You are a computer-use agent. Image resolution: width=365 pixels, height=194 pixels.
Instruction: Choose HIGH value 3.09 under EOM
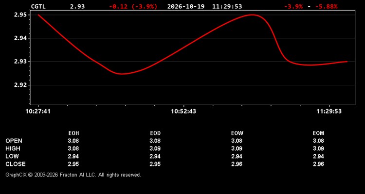[x=318, y=148]
